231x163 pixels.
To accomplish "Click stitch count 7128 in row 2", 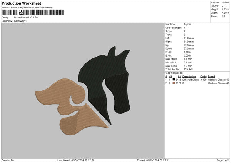I will click(x=178, y=83).
